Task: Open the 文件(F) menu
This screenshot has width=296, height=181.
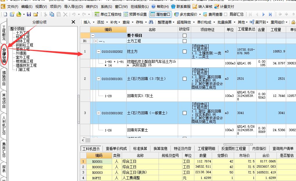Action: click(13, 7)
